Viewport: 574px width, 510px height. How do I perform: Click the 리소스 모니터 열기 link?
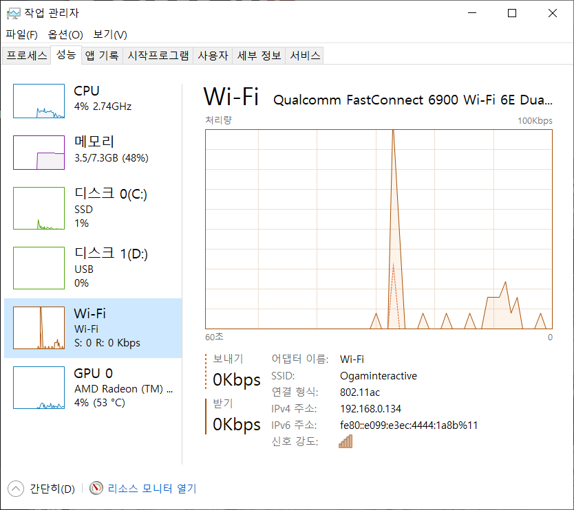click(x=152, y=489)
